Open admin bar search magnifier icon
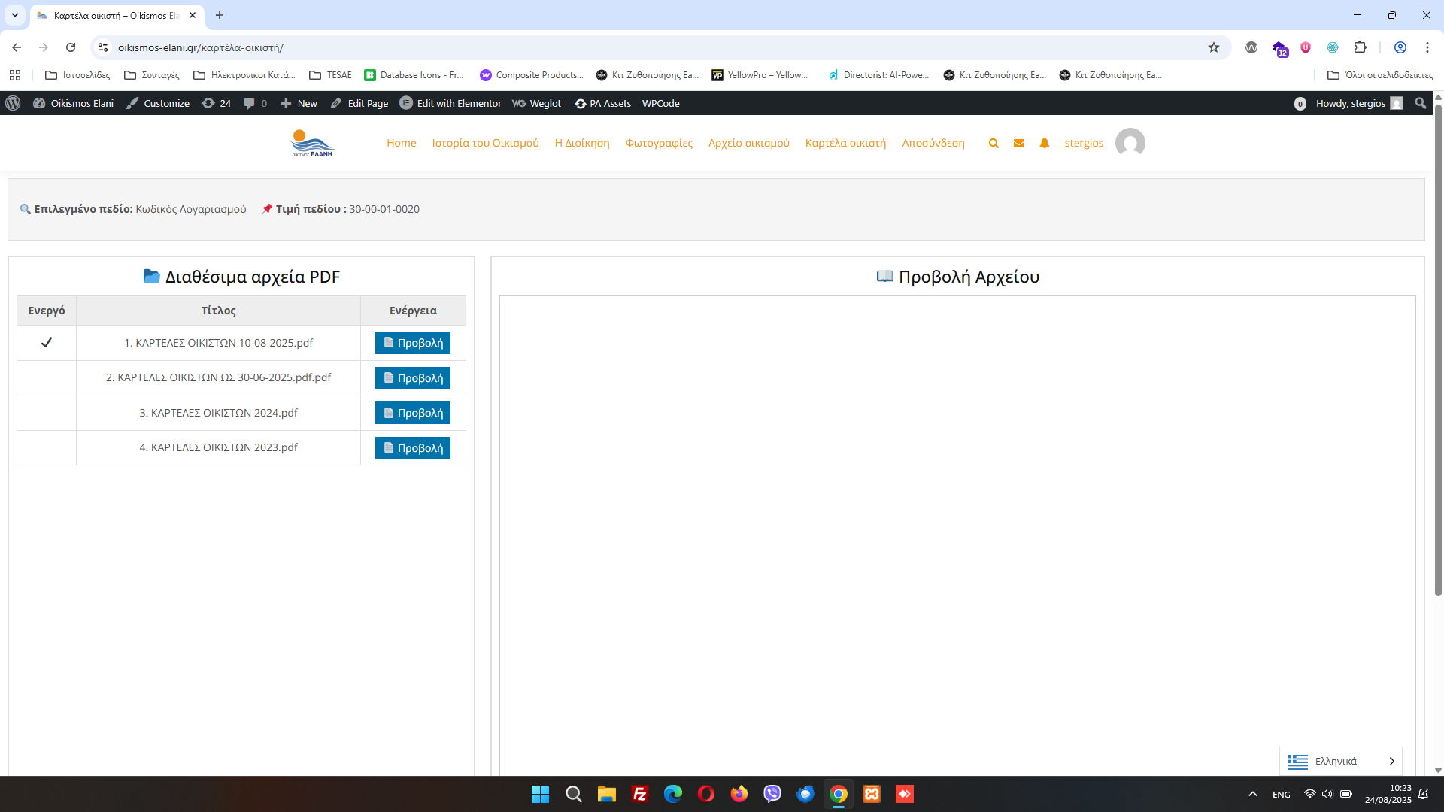Image resolution: width=1444 pixels, height=812 pixels. click(x=1420, y=103)
